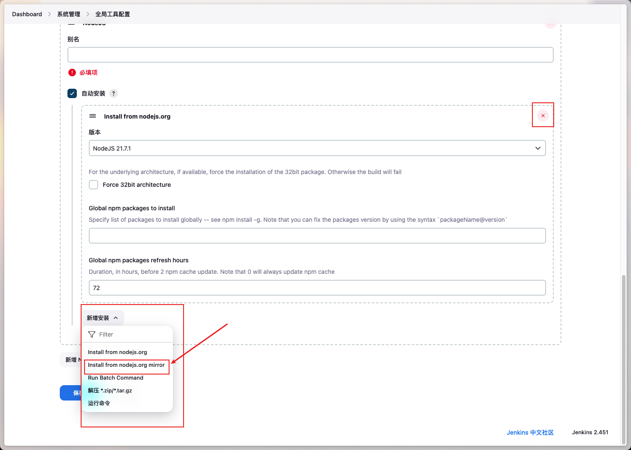This screenshot has height=450, width=631.
Task: Select 运行命令 option
Action: coord(99,404)
